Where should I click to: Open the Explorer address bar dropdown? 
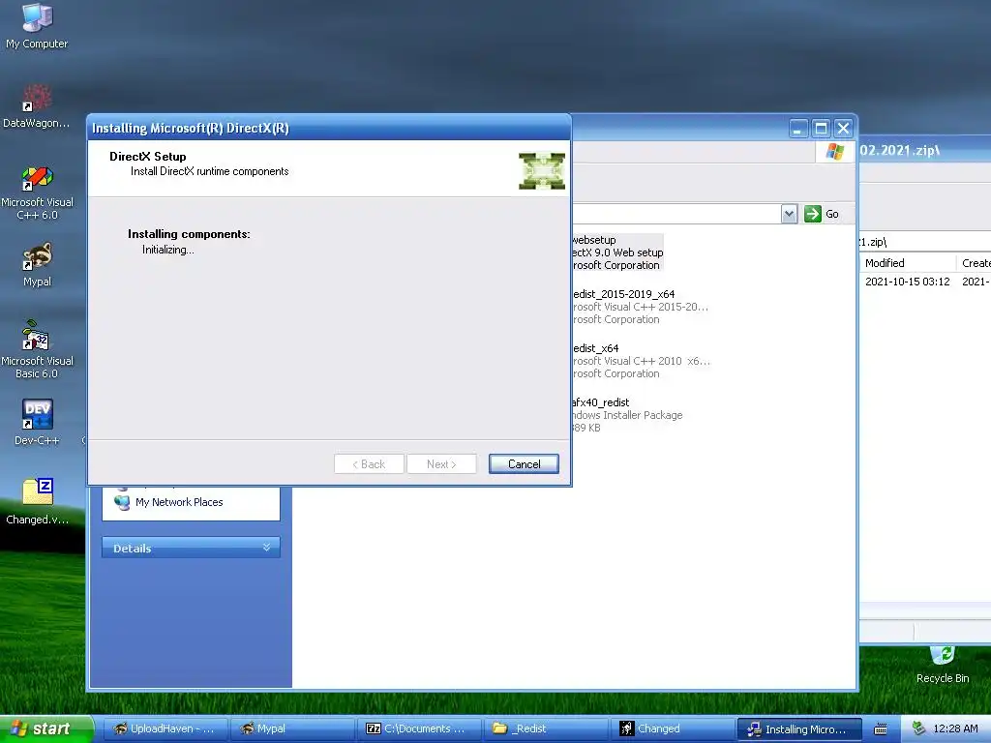point(789,214)
